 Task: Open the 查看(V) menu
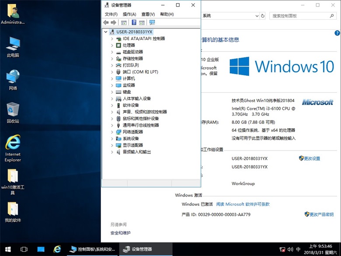(x=148, y=14)
